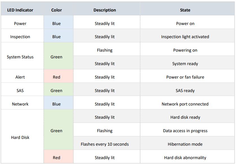Click the System Status row label
The width and height of the screenshot is (236, 165).
(x=20, y=57)
